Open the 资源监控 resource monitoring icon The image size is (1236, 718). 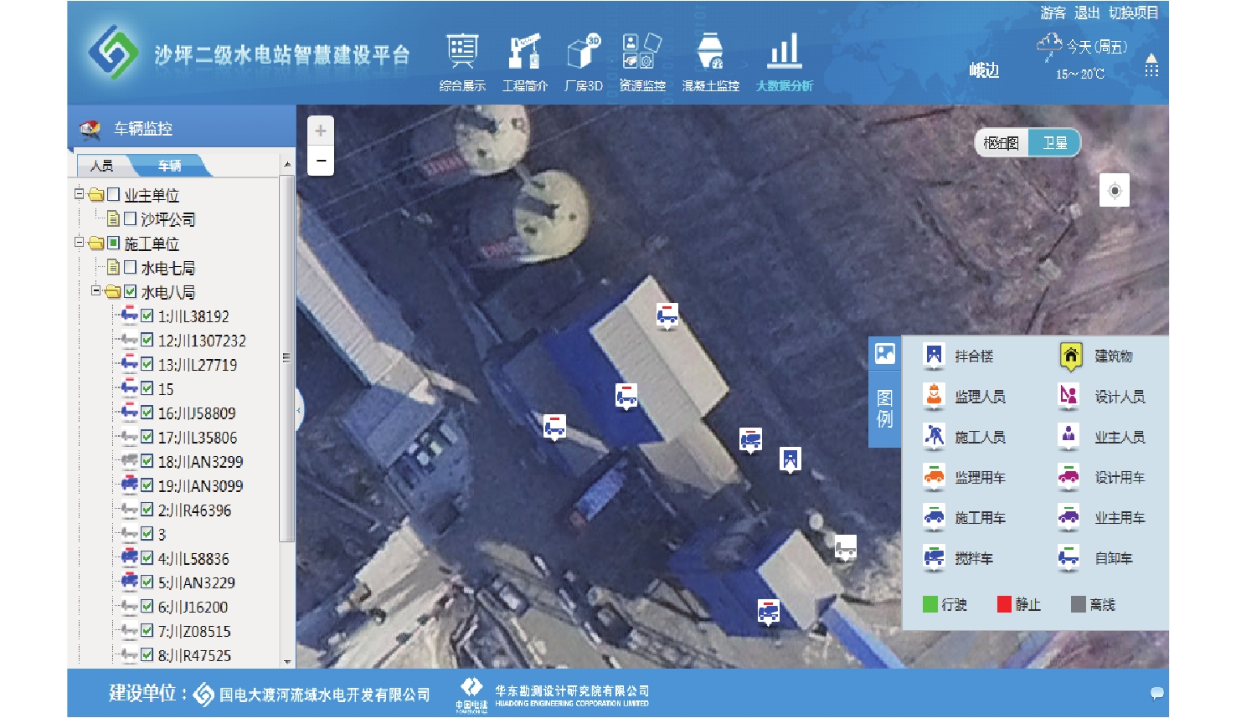[641, 52]
